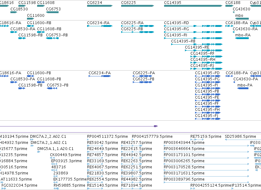Click transcript CG14395-RD
Viewport: 261px width, 190px height.
[x=193, y=26]
